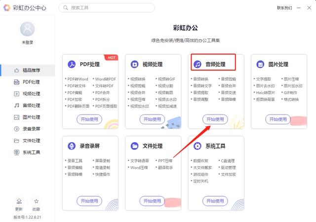Click the 录音录屏 card's microphone icon
Viewport: 316px width, 222px height.
click(x=72, y=146)
